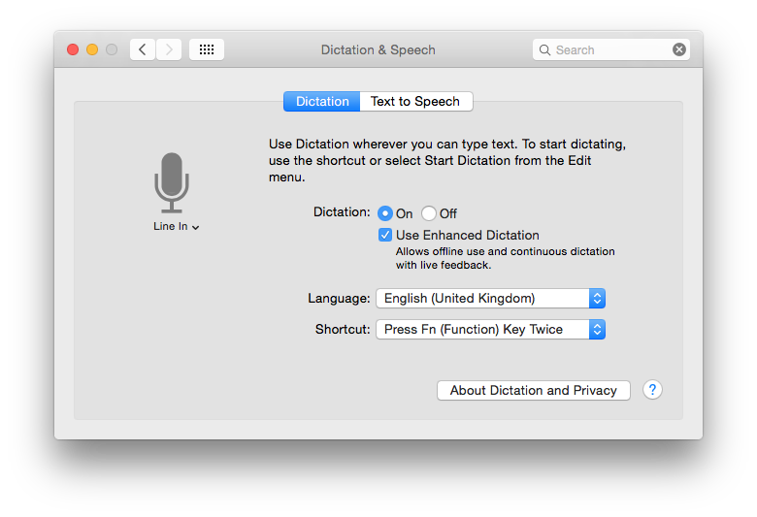
Task: Click About Dictation and Privacy button
Action: coord(534,390)
